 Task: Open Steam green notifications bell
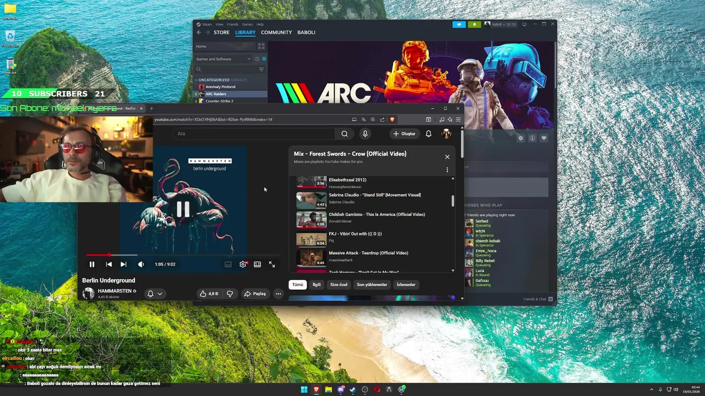coord(474,24)
